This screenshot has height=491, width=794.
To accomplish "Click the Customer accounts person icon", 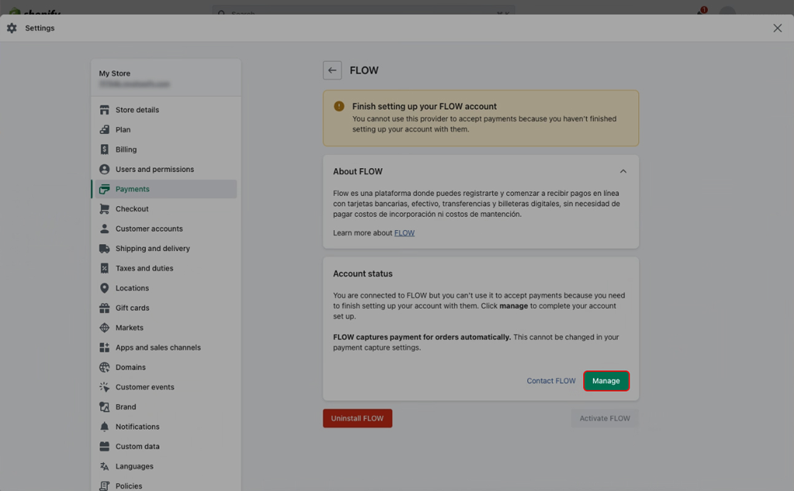I will tap(105, 228).
